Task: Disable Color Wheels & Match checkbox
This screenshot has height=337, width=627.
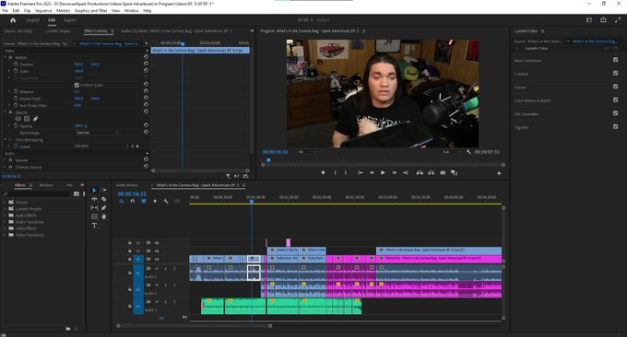Action: coord(615,99)
